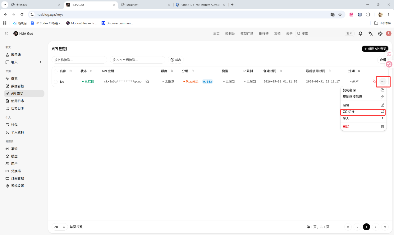
Task: Open the status filter button
Action: click(176, 60)
